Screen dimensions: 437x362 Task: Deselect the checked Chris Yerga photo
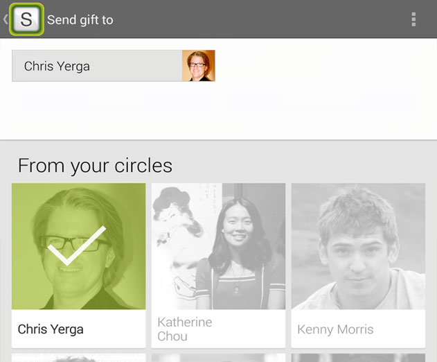(x=78, y=246)
